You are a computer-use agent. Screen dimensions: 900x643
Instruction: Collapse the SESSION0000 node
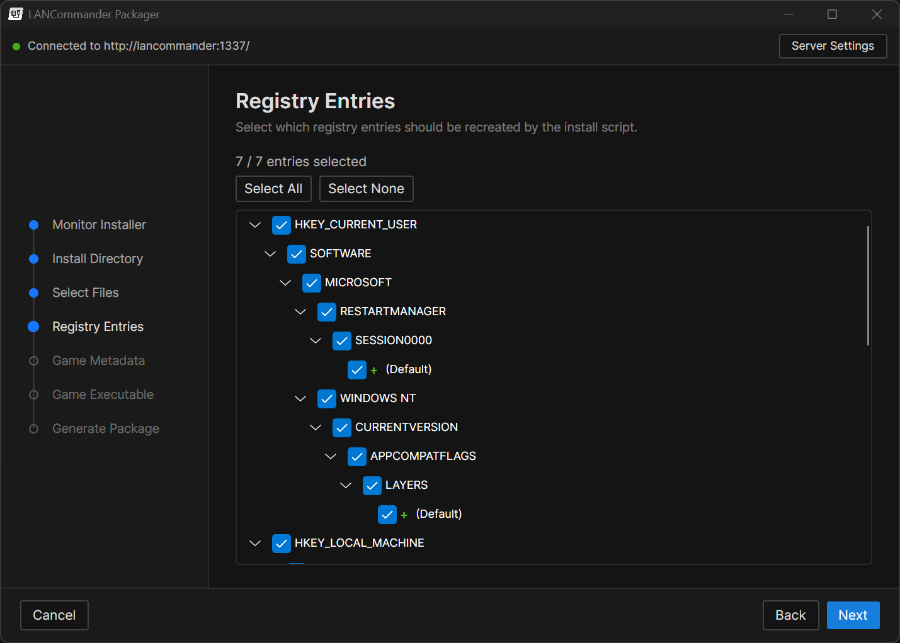tap(316, 341)
